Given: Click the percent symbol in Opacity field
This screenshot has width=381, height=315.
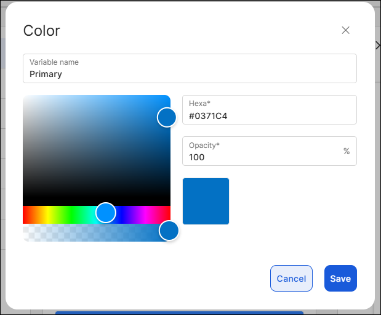Looking at the screenshot, I should [347, 151].
